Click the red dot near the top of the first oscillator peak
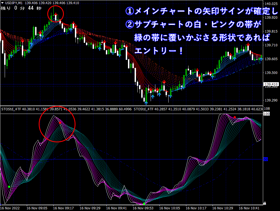Image resolution: width=280 pixels, height=211 pixels. click(x=60, y=123)
